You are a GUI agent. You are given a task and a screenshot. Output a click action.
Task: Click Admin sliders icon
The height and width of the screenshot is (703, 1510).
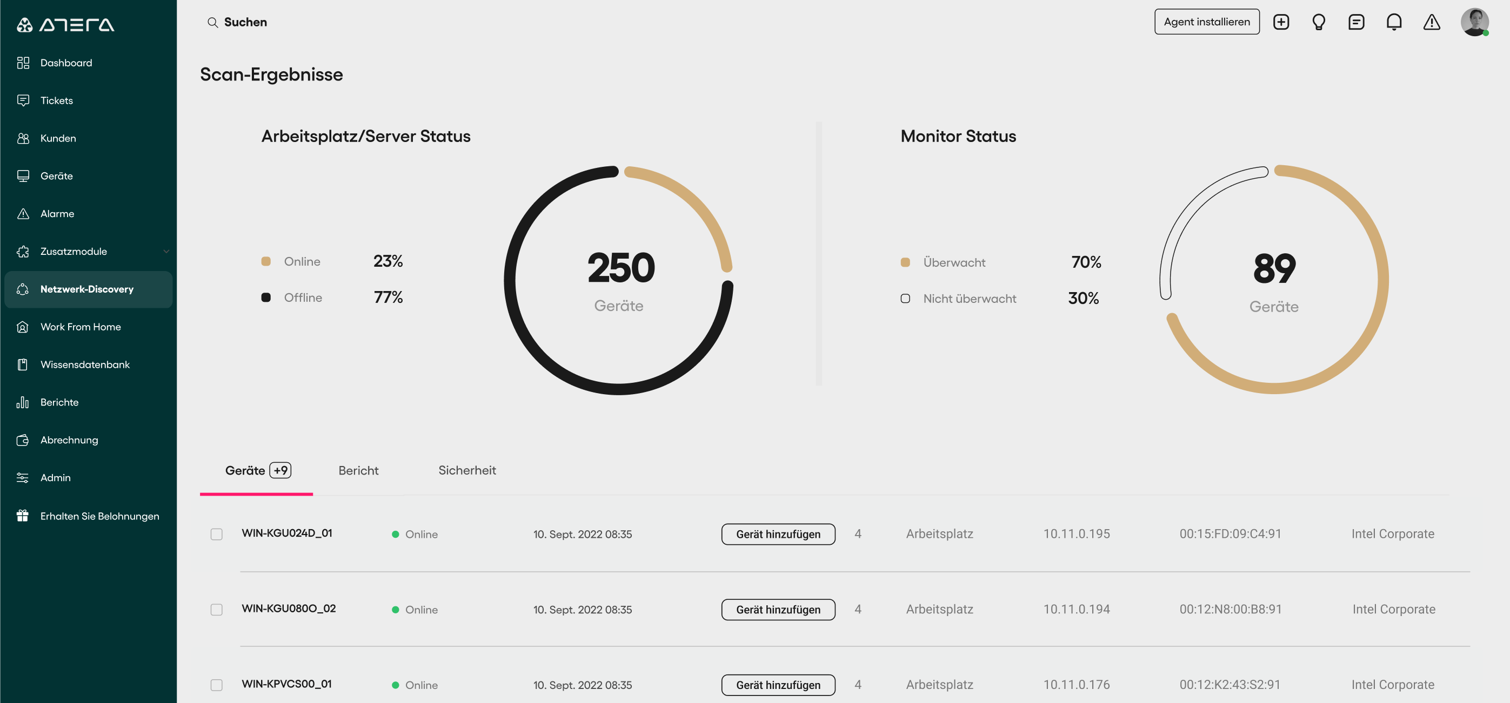23,477
